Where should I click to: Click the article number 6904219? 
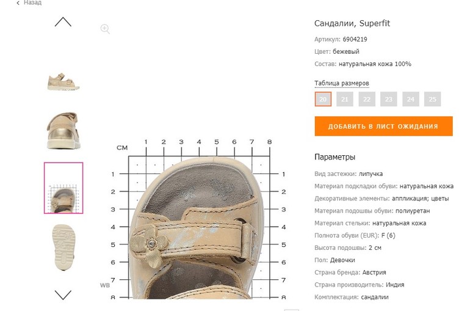[355, 39]
